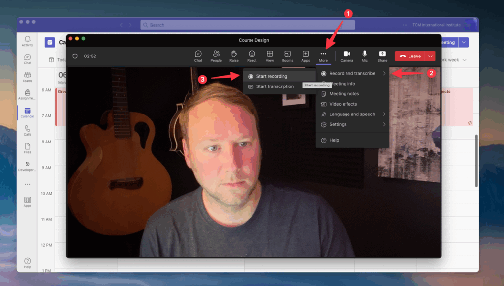Screen dimensions: 504x286
Task: Select Start recording from the submenu
Action: [272, 76]
